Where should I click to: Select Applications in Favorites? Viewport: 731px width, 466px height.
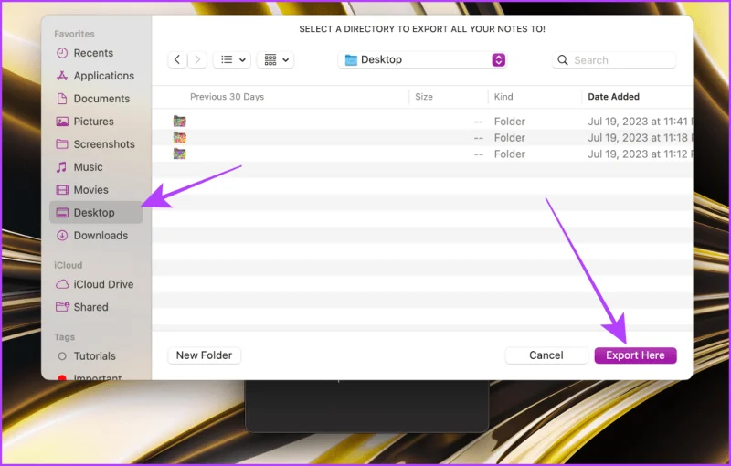(x=95, y=76)
